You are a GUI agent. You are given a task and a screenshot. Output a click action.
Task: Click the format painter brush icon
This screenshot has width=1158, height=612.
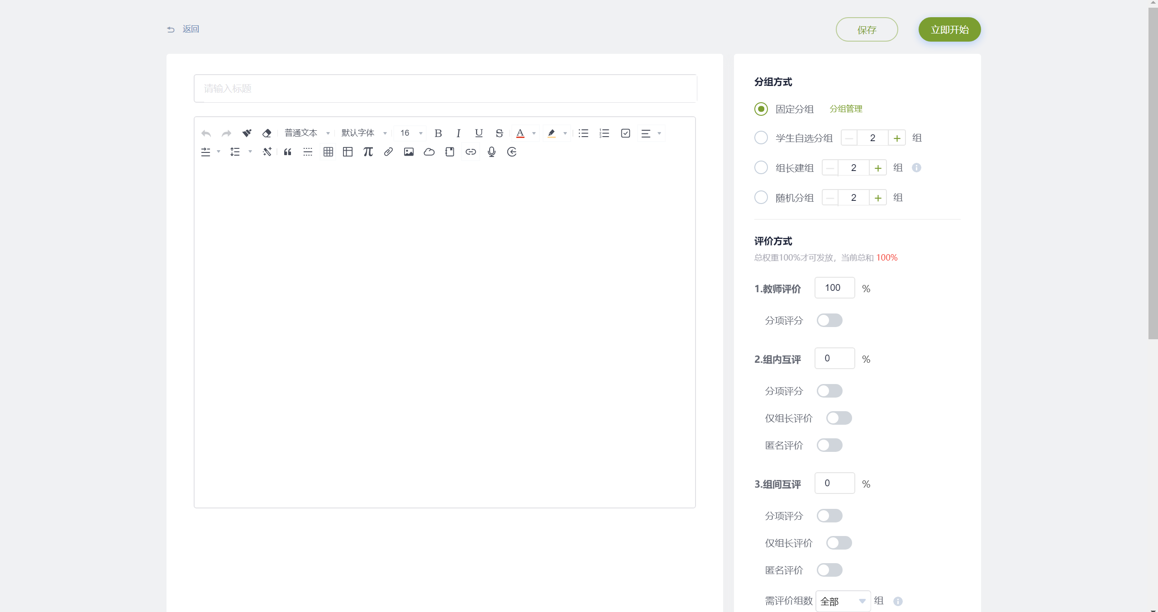pyautogui.click(x=247, y=133)
